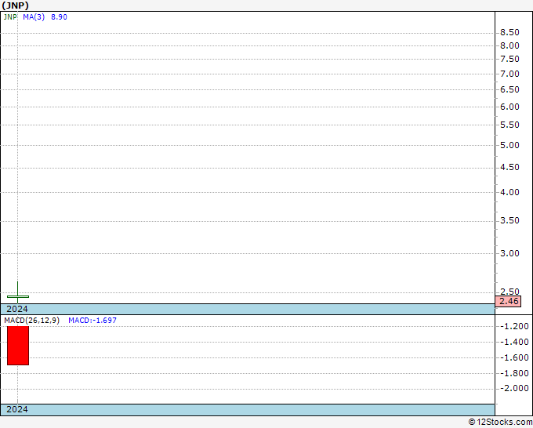Screen dimensions: 533x428
Task: Click the -1.600 MACD axis label
Action: (x=514, y=357)
